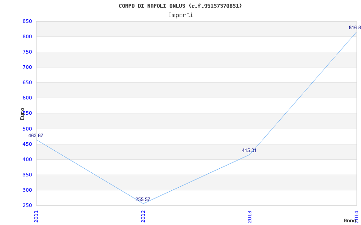Image resolution: width=361 pixels, height=225 pixels.
Task: Click the 700 y-axis tick label
Action: pyautogui.click(x=27, y=67)
